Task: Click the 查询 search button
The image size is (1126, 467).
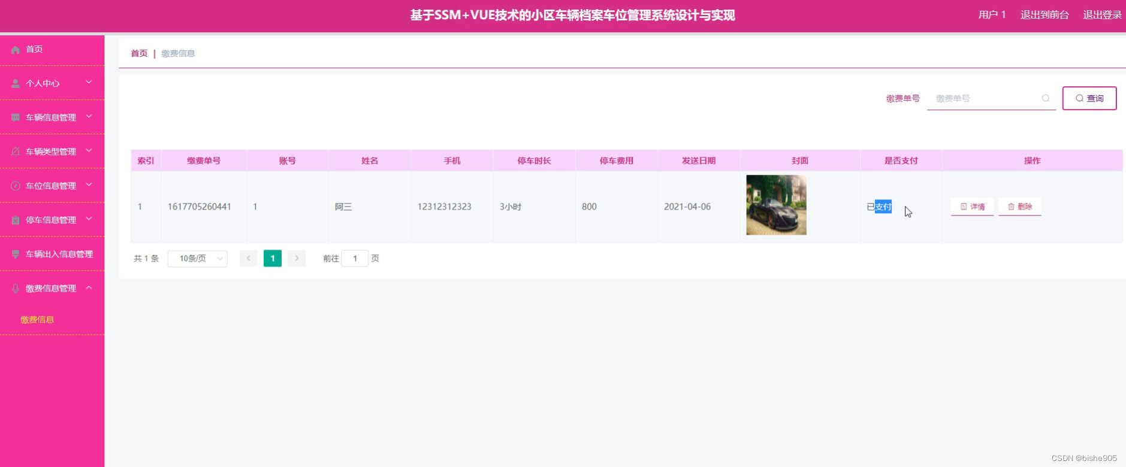Action: [1089, 98]
